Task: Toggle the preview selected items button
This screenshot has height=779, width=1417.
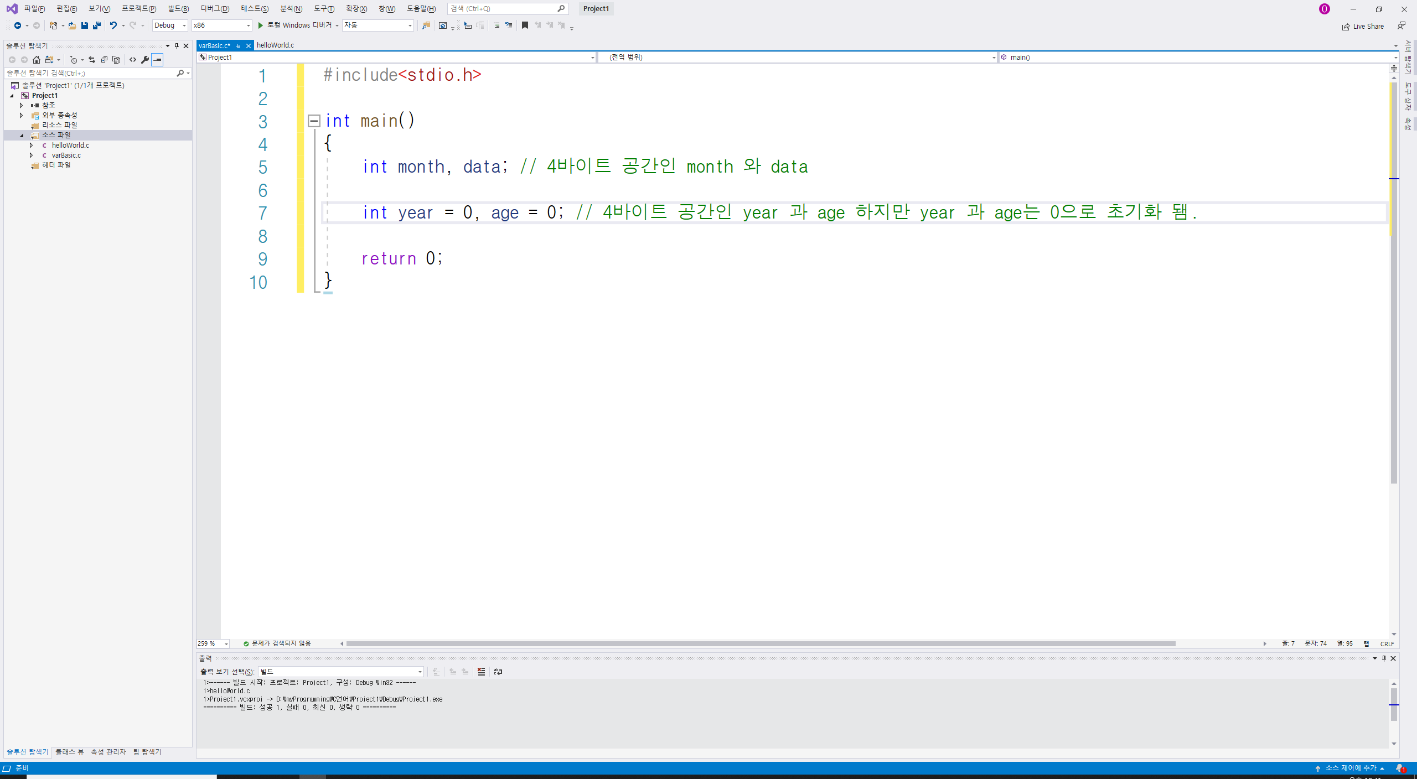Action: [x=158, y=60]
